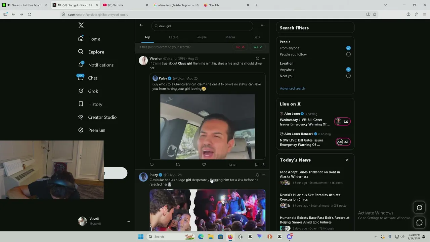Viewport: 430px width, 242px height.
Task: Open Vuvzii account options menu
Action: [x=128, y=221]
